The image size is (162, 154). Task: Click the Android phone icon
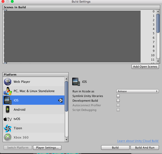coord(7,109)
